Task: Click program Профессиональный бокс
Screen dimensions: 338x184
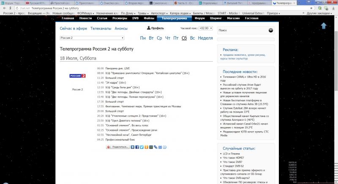Action: (120, 140)
